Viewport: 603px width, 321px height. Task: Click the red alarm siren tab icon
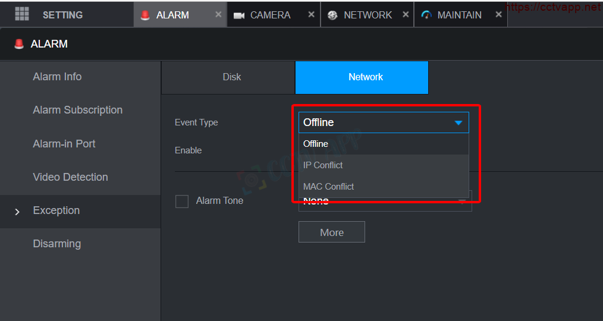pos(145,15)
